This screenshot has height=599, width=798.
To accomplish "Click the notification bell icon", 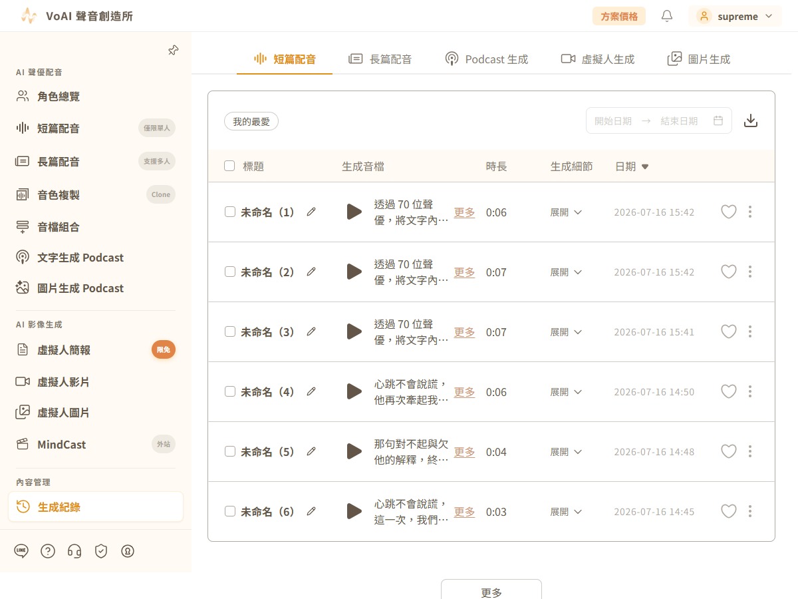I will click(667, 16).
